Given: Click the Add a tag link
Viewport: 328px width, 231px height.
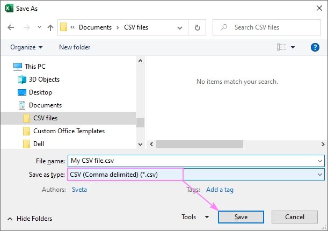Looking at the screenshot, I should coord(220,189).
